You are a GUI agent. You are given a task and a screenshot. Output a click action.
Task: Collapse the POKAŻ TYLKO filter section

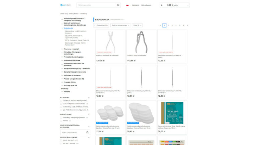click(x=89, y=114)
